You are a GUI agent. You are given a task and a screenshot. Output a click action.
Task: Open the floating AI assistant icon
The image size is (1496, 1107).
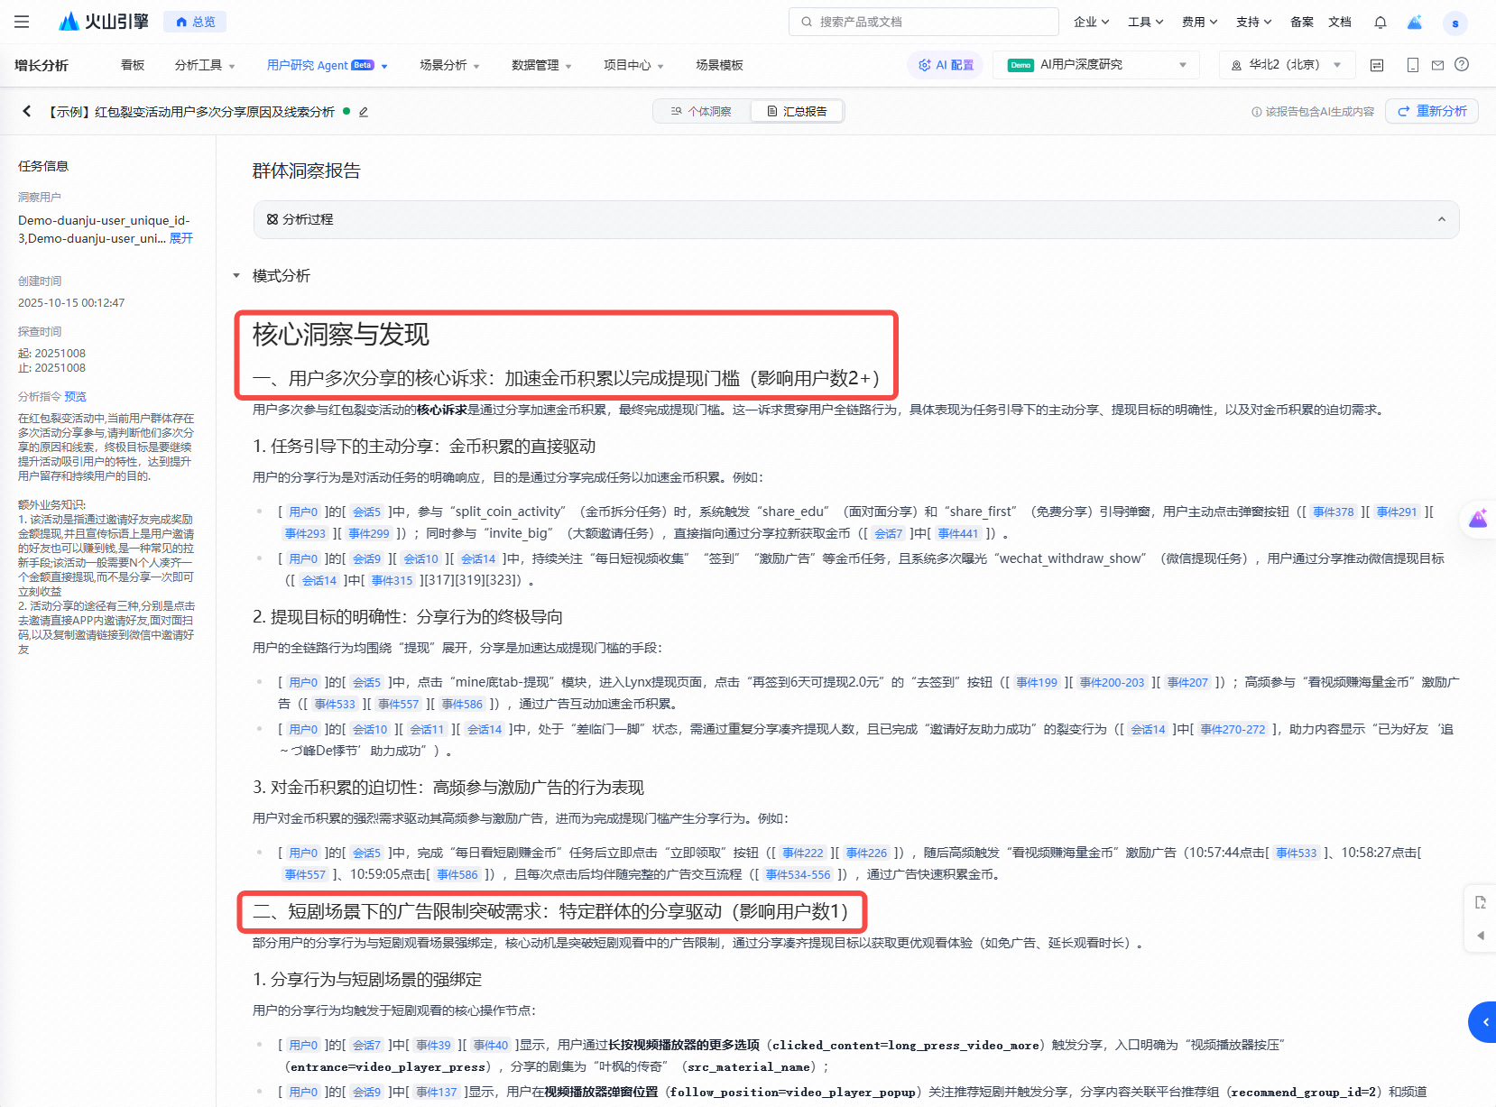(1478, 519)
